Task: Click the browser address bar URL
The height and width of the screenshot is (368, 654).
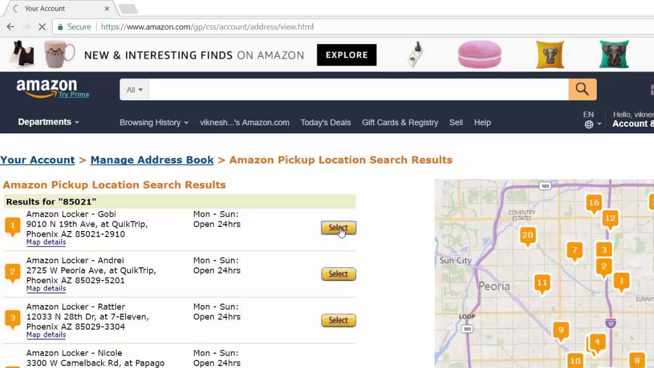Action: (207, 27)
